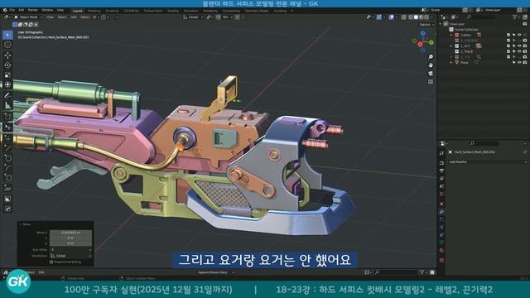The width and height of the screenshot is (530, 298).
Task: Open the Window menu
Action: click(x=47, y=10)
